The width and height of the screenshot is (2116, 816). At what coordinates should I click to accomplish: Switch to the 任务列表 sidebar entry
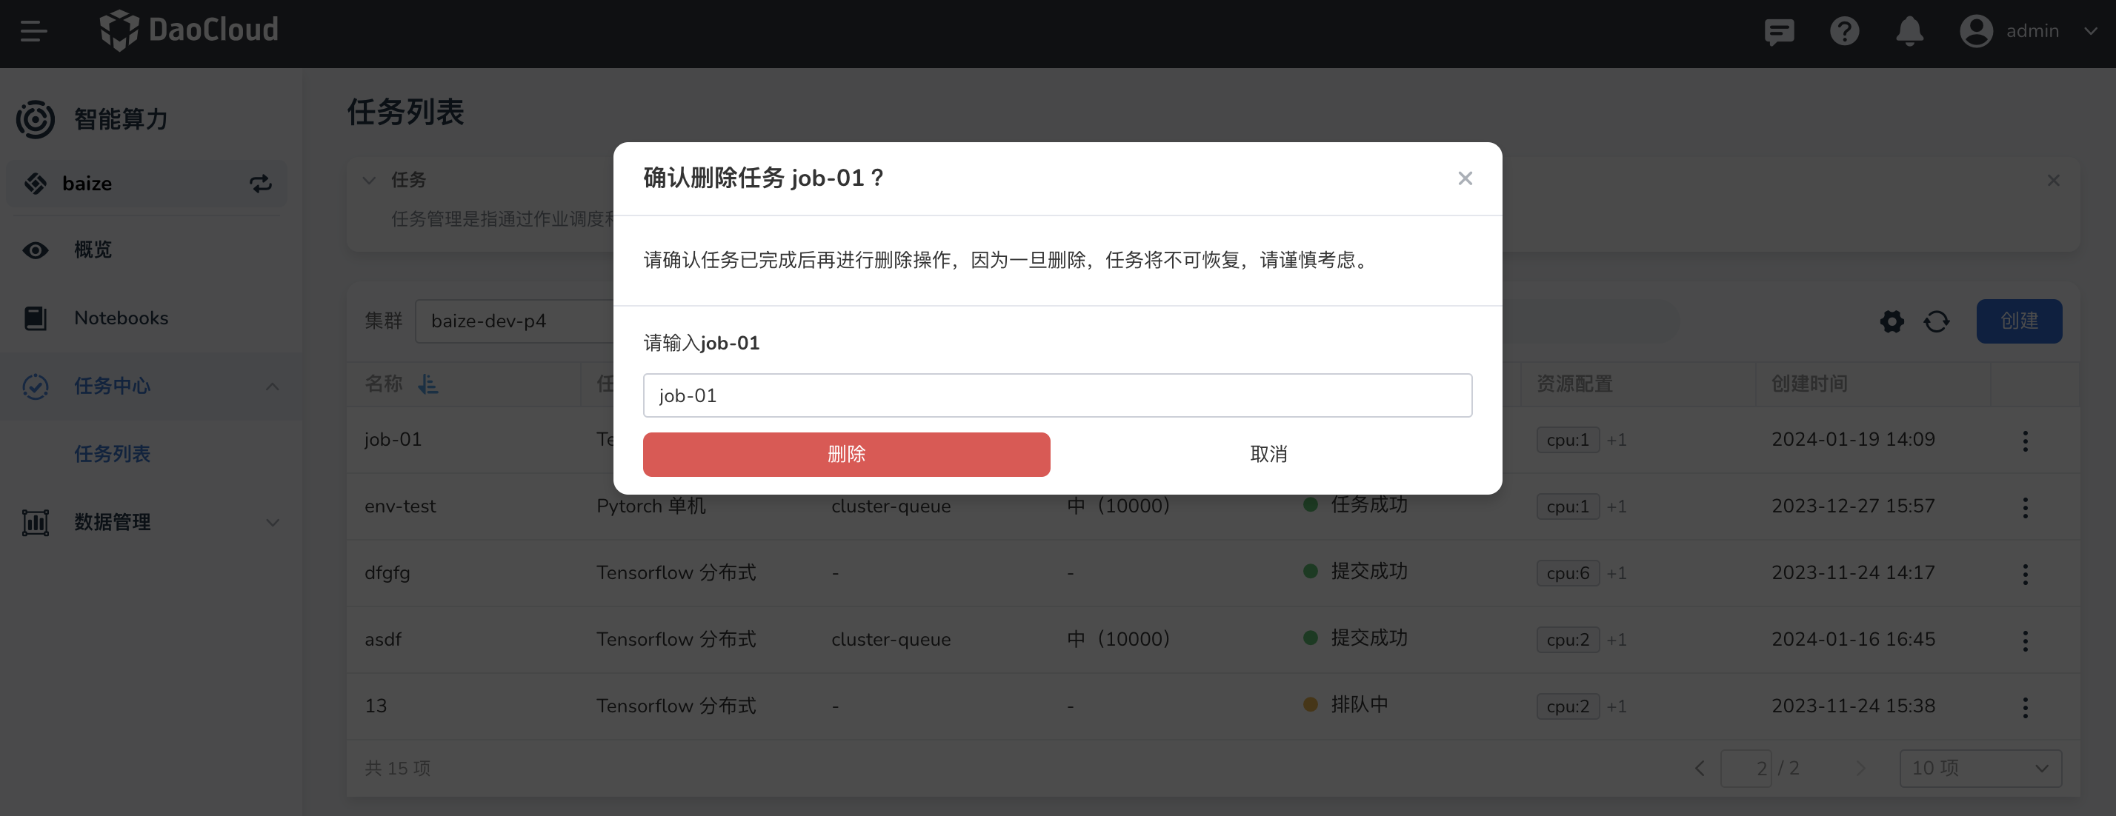coord(112,454)
